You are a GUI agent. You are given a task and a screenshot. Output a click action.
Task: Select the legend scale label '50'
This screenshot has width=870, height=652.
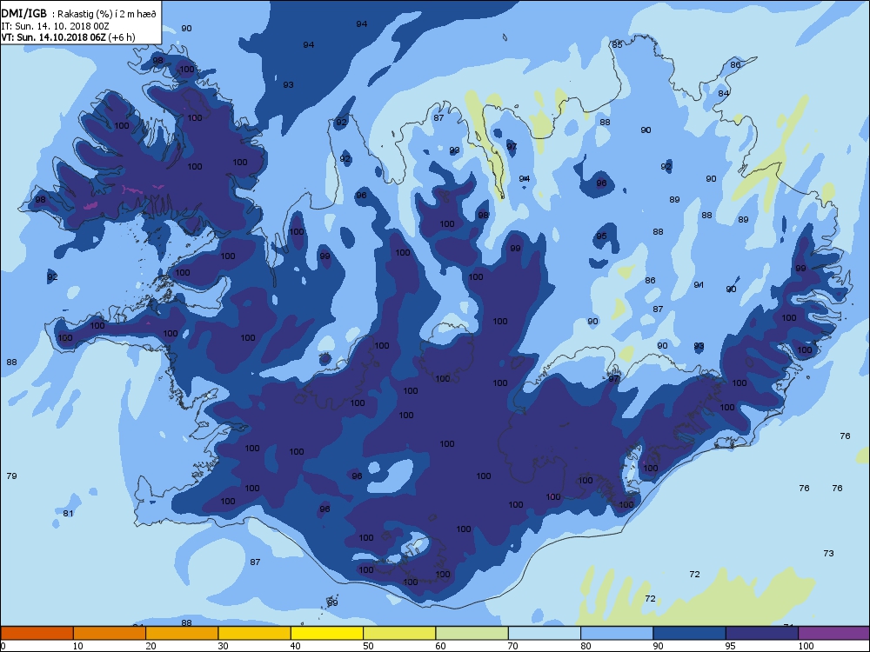368,646
